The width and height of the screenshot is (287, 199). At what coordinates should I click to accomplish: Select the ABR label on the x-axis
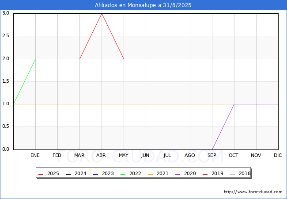[102, 156]
